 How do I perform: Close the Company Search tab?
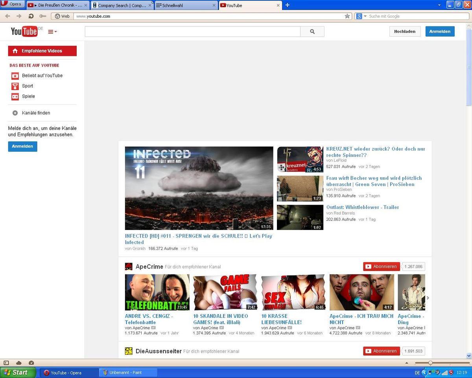pos(150,6)
